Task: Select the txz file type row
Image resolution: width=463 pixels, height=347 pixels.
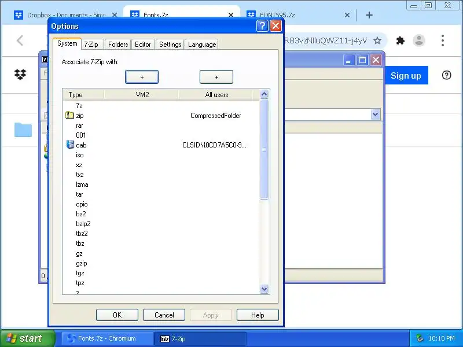Action: coord(161,175)
